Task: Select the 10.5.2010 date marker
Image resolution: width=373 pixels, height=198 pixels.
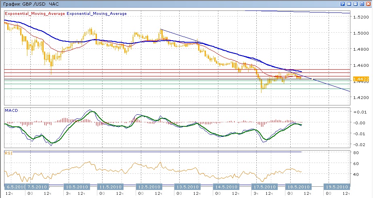Action: 77,187
